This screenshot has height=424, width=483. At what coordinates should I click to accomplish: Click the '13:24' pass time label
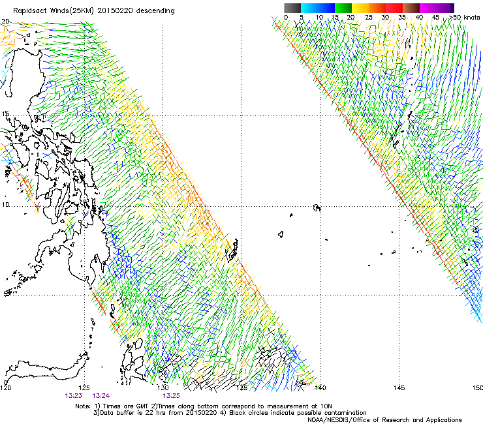point(101,396)
